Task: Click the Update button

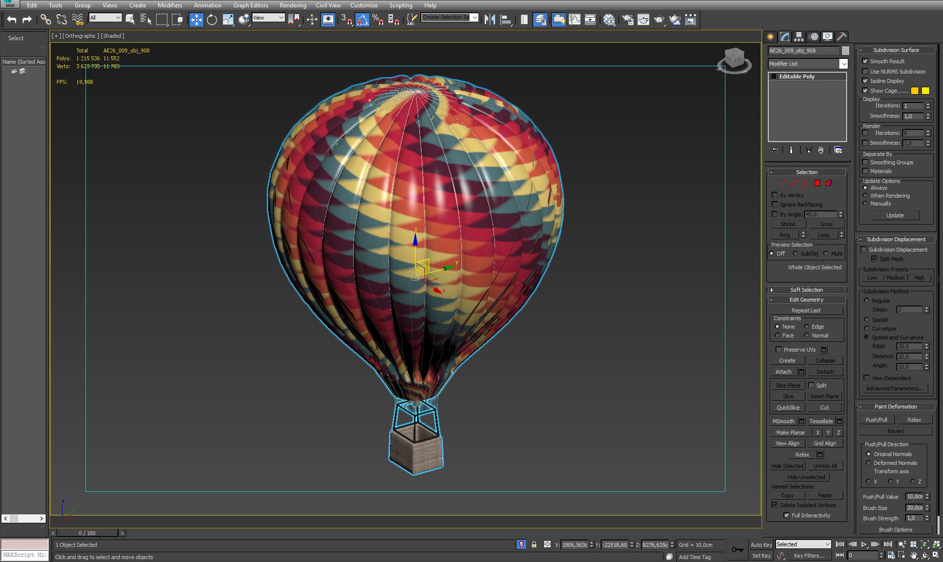Action: pos(895,215)
